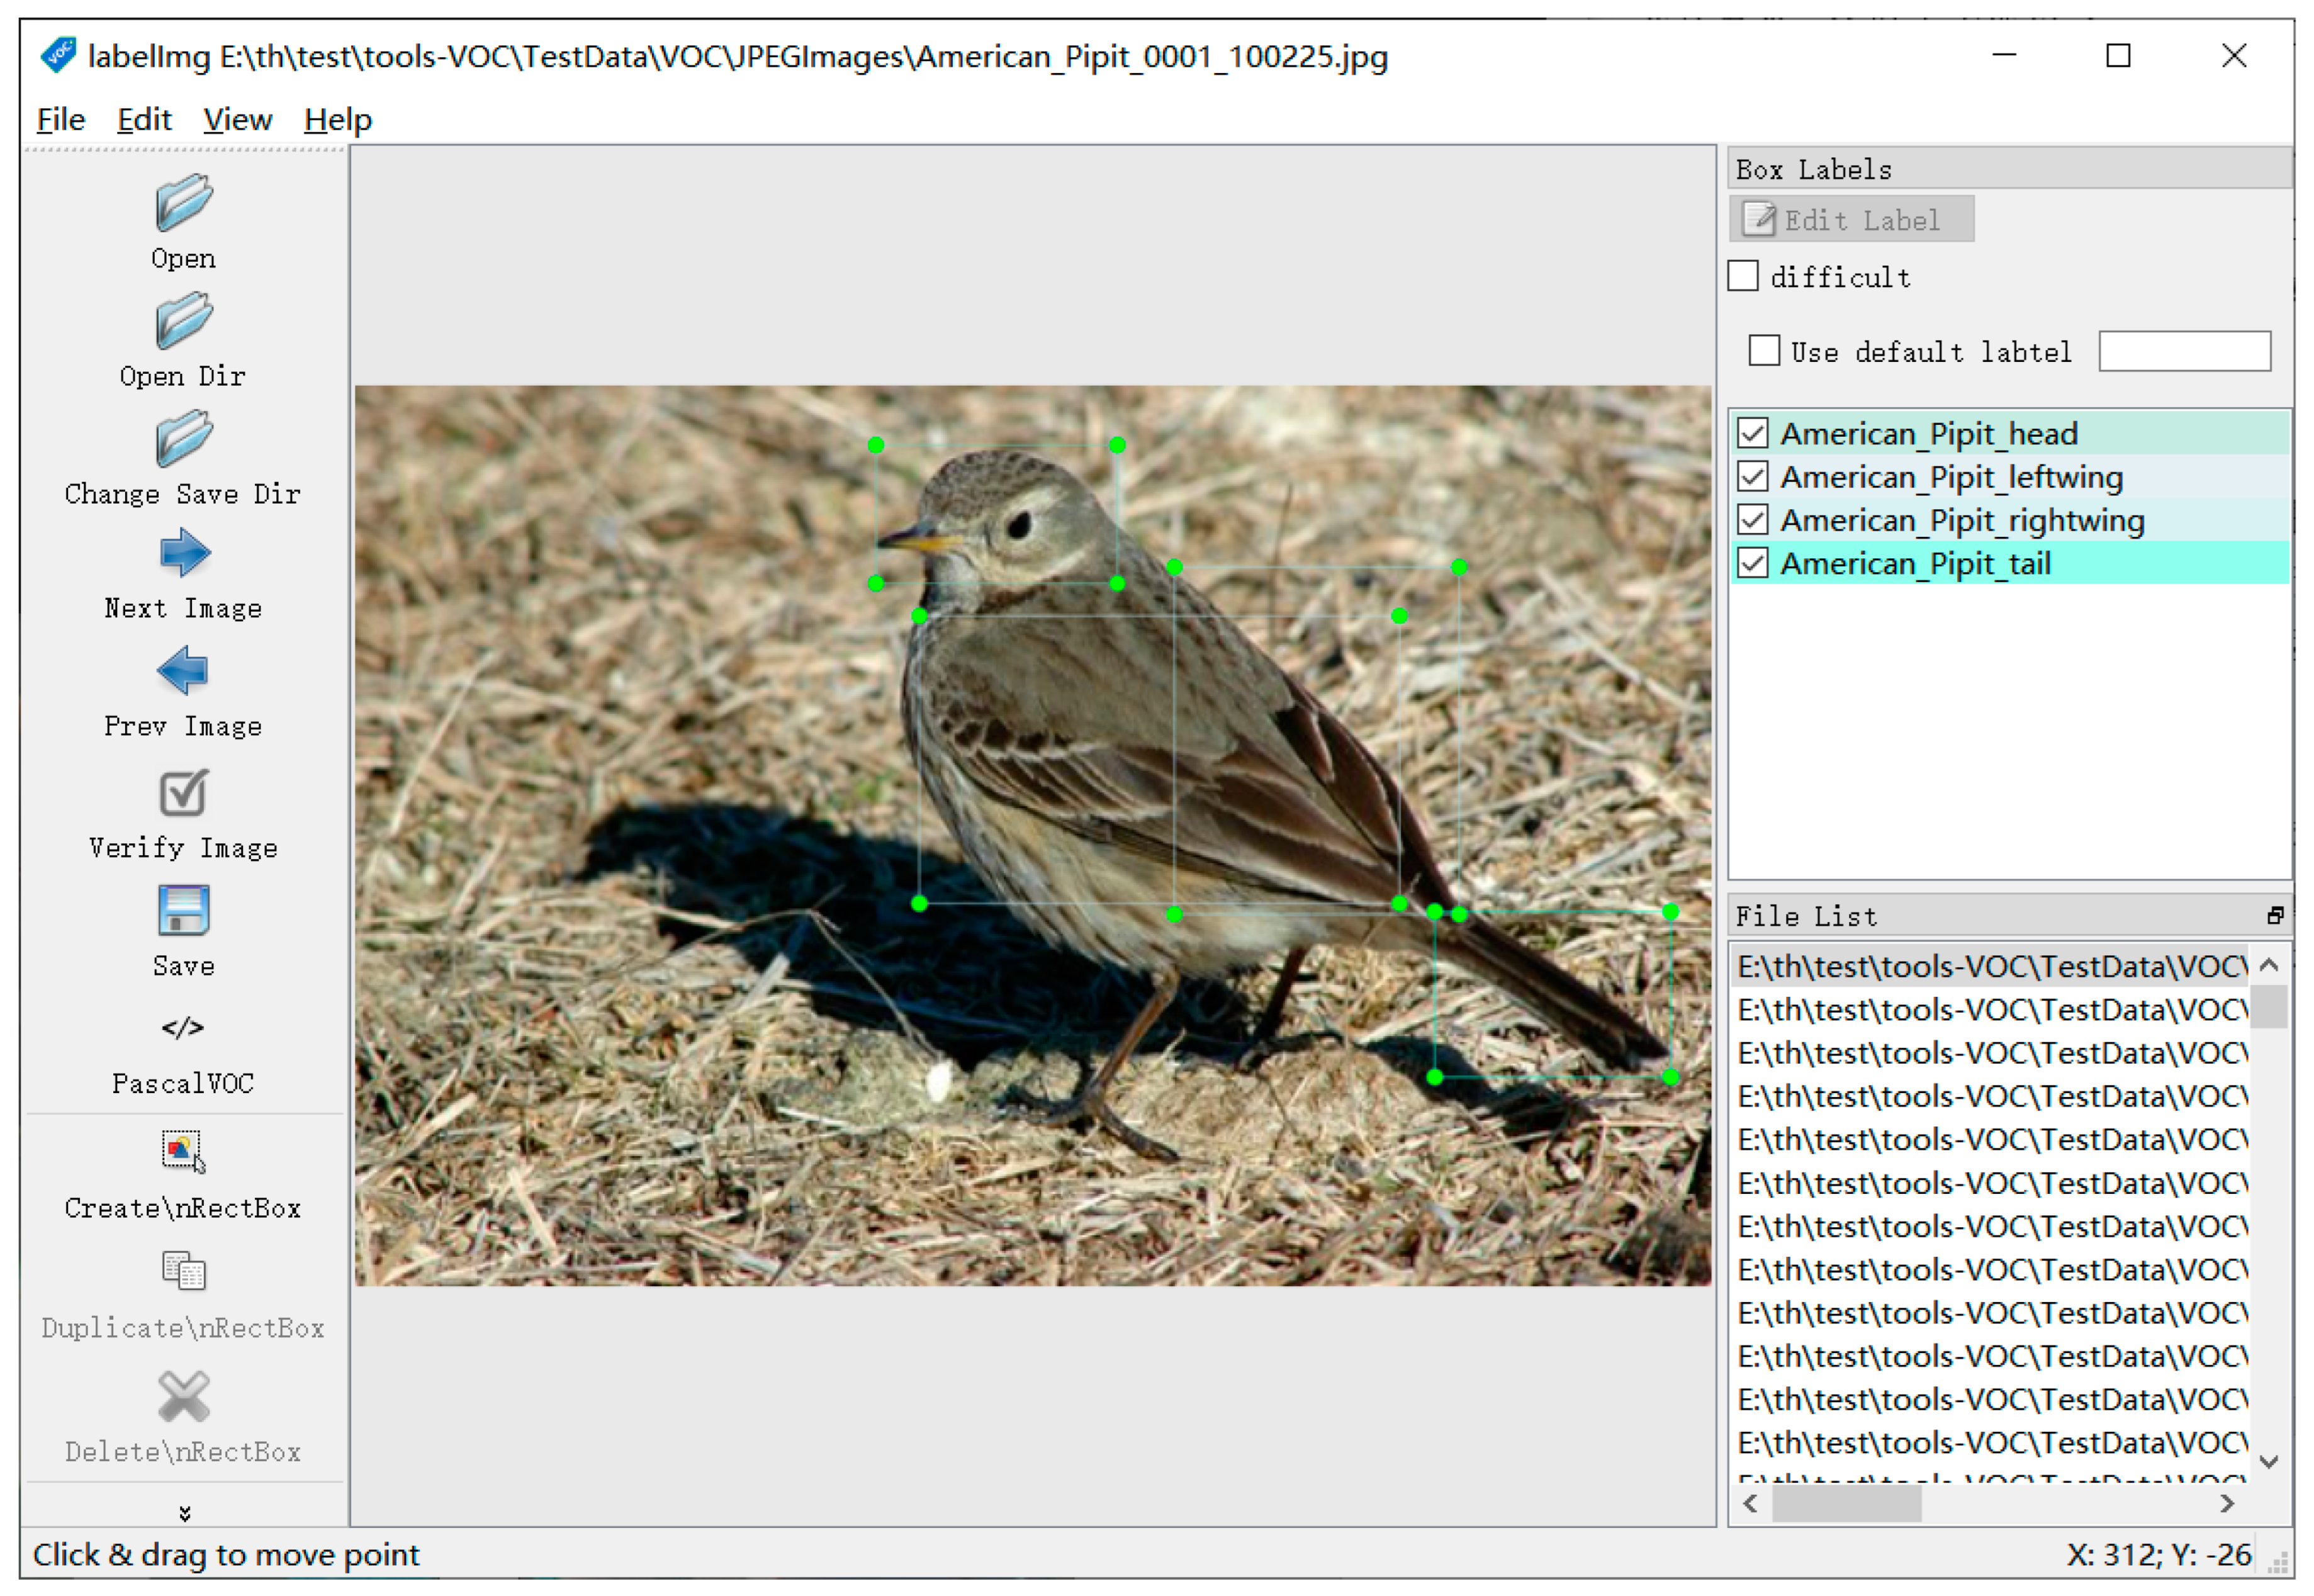
Task: Click the Open Dir folder icon
Action: [x=183, y=321]
